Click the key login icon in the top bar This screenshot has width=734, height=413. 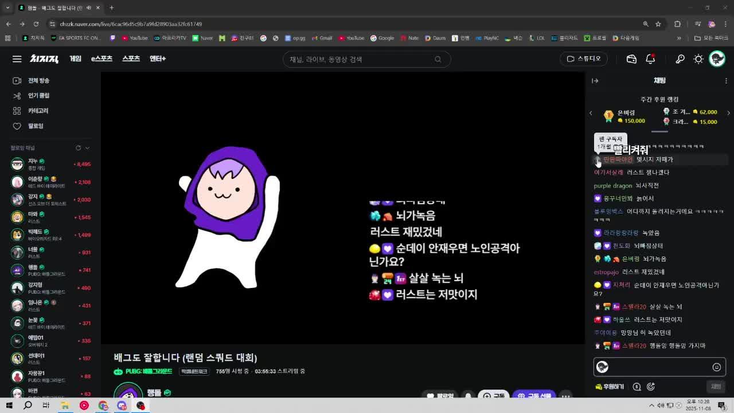(680, 59)
